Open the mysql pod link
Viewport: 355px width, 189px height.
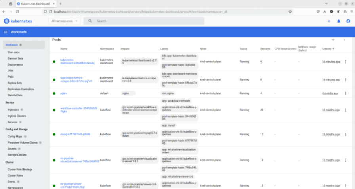75,134
